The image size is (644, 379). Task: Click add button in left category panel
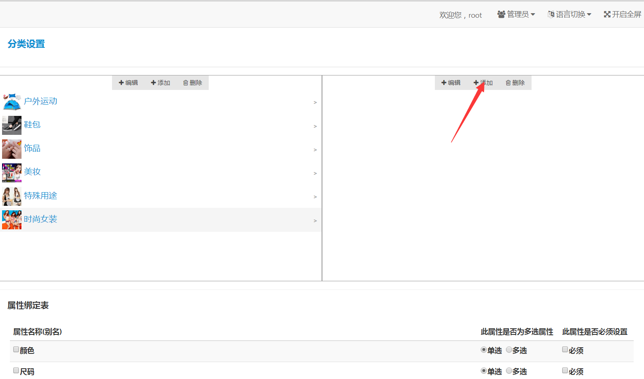coord(160,83)
